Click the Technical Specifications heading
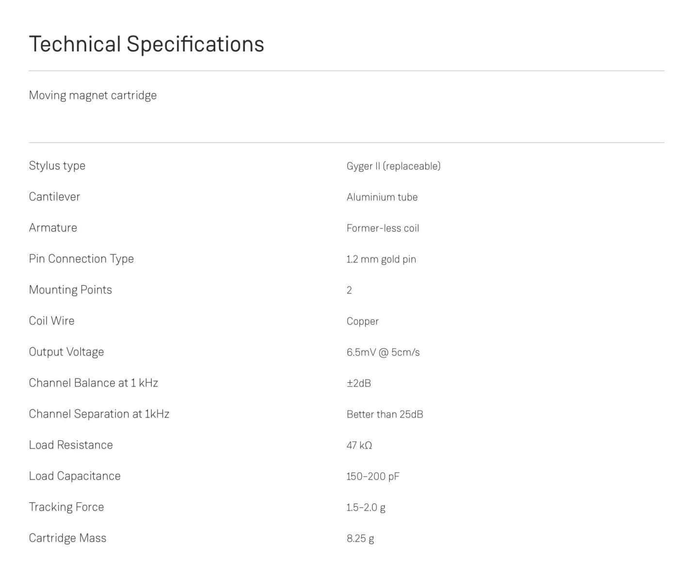The image size is (694, 582). pyautogui.click(x=146, y=44)
